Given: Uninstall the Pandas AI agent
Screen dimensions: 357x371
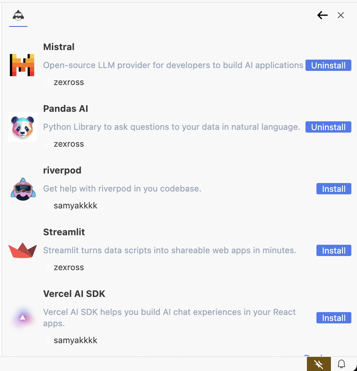Looking at the screenshot, I should [328, 127].
